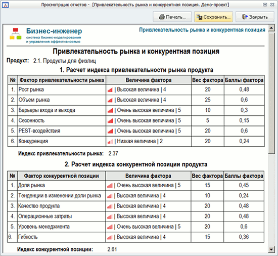Click the Печать... print button

pos(172,17)
